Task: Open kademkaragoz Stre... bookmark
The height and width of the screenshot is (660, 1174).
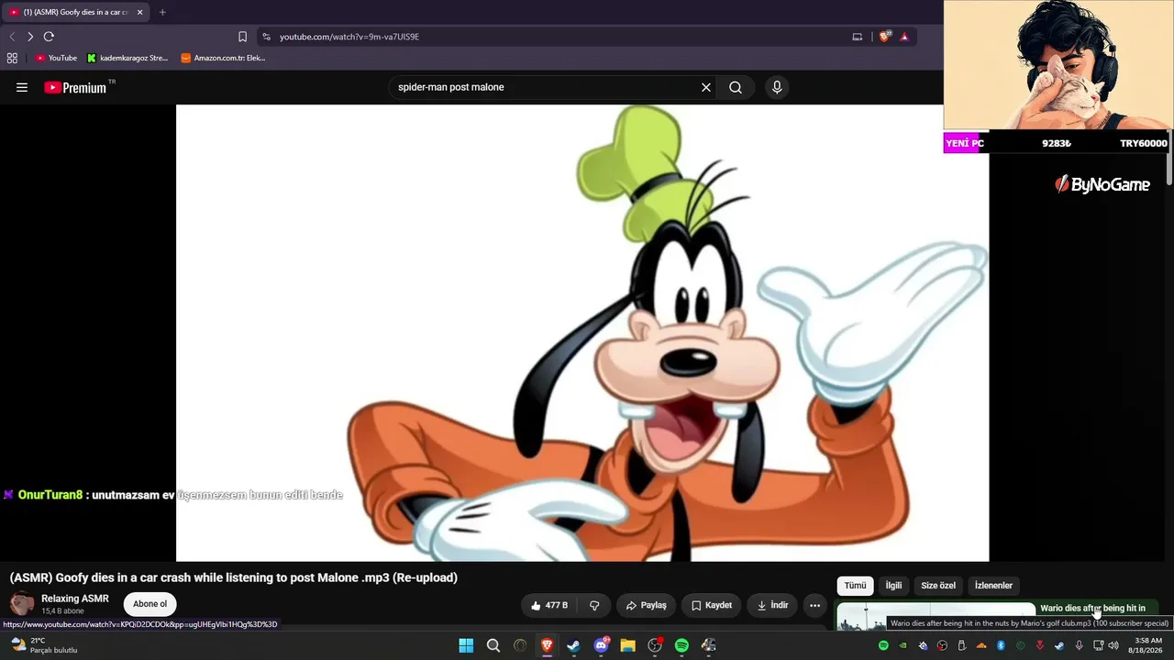Action: pyautogui.click(x=127, y=58)
